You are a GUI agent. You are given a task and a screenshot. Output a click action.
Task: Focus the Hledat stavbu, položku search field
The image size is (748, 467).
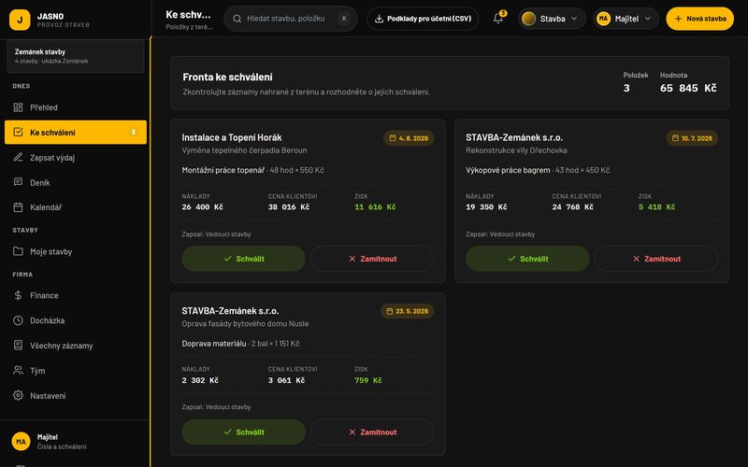pos(291,19)
